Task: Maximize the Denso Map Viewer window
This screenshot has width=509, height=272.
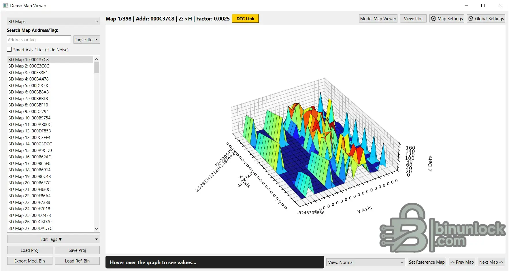Action: pyautogui.click(x=483, y=5)
